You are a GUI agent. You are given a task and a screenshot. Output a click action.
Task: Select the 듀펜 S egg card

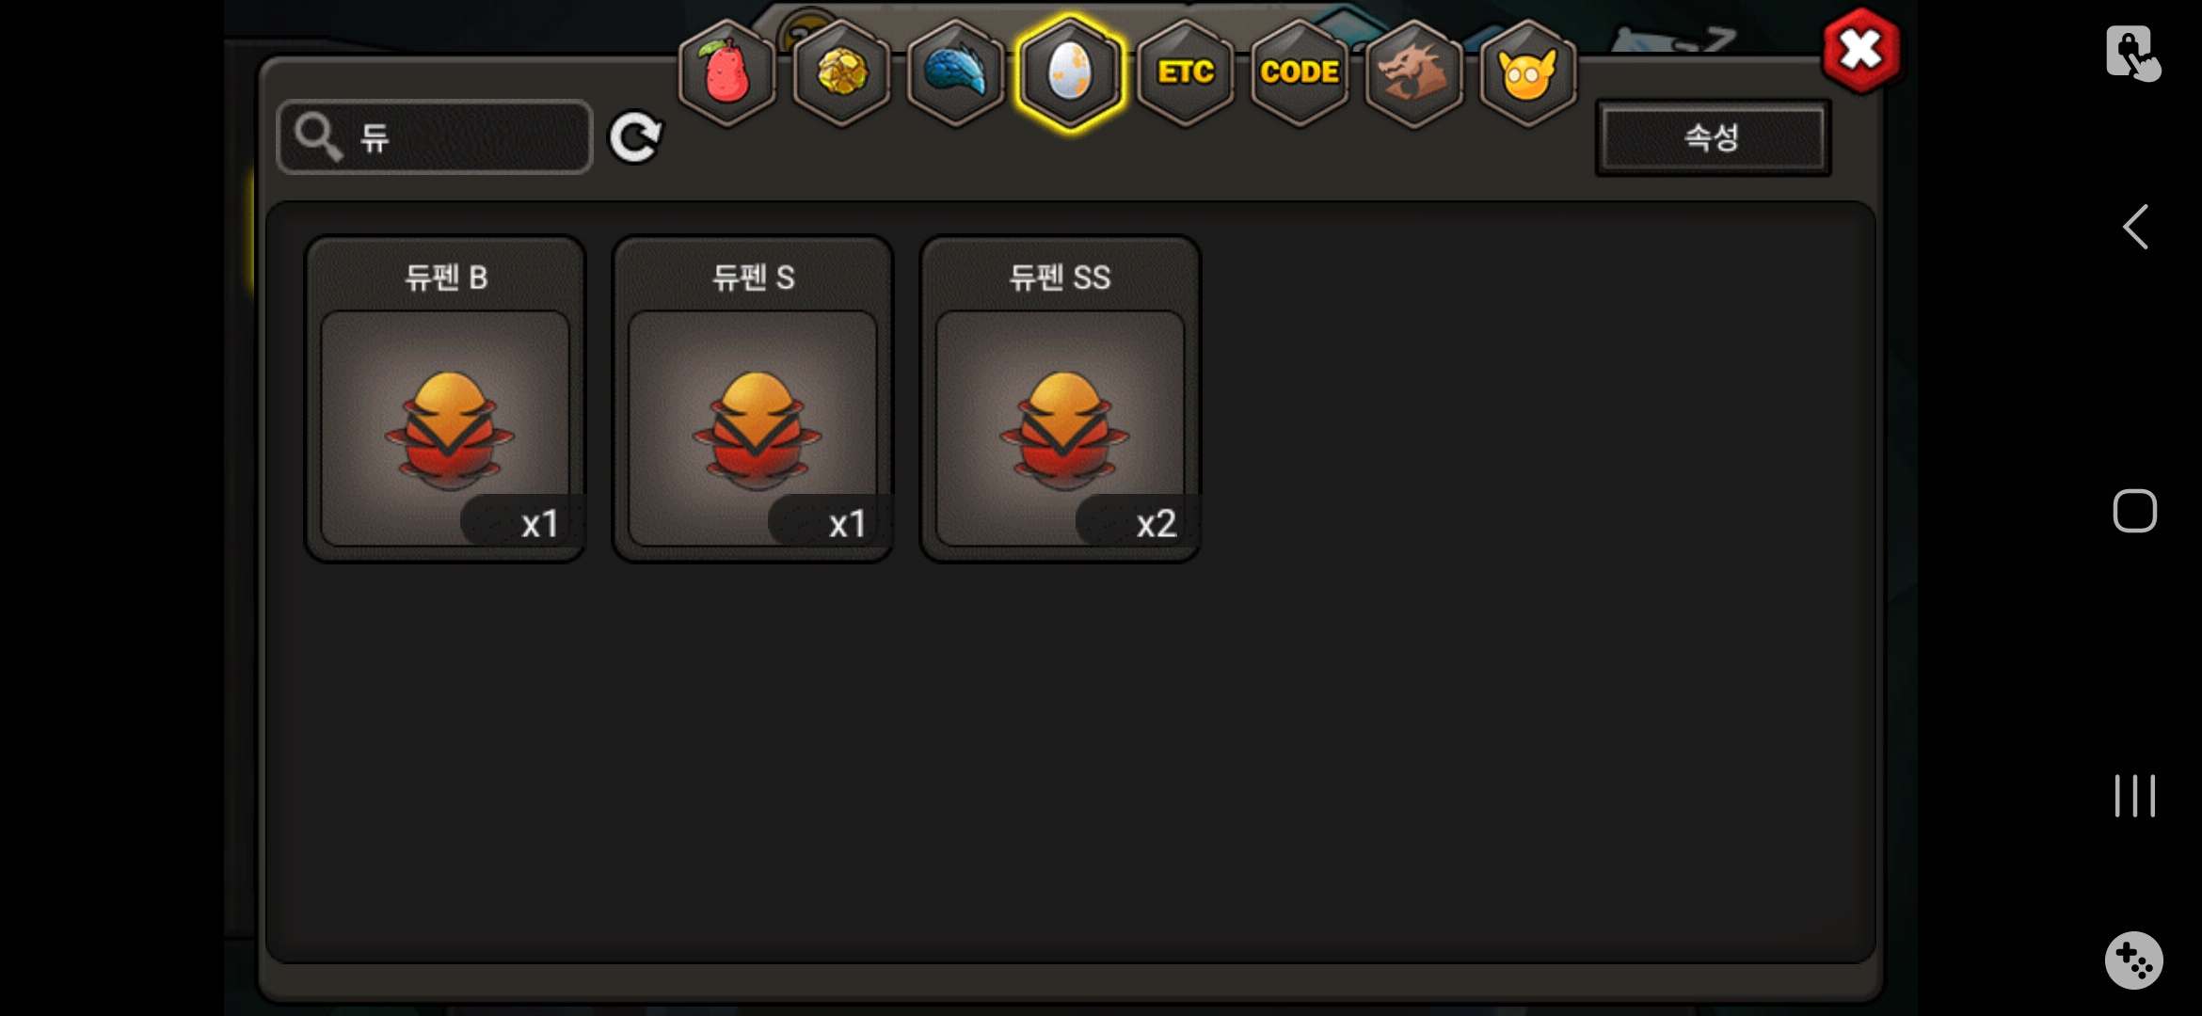coord(753,399)
